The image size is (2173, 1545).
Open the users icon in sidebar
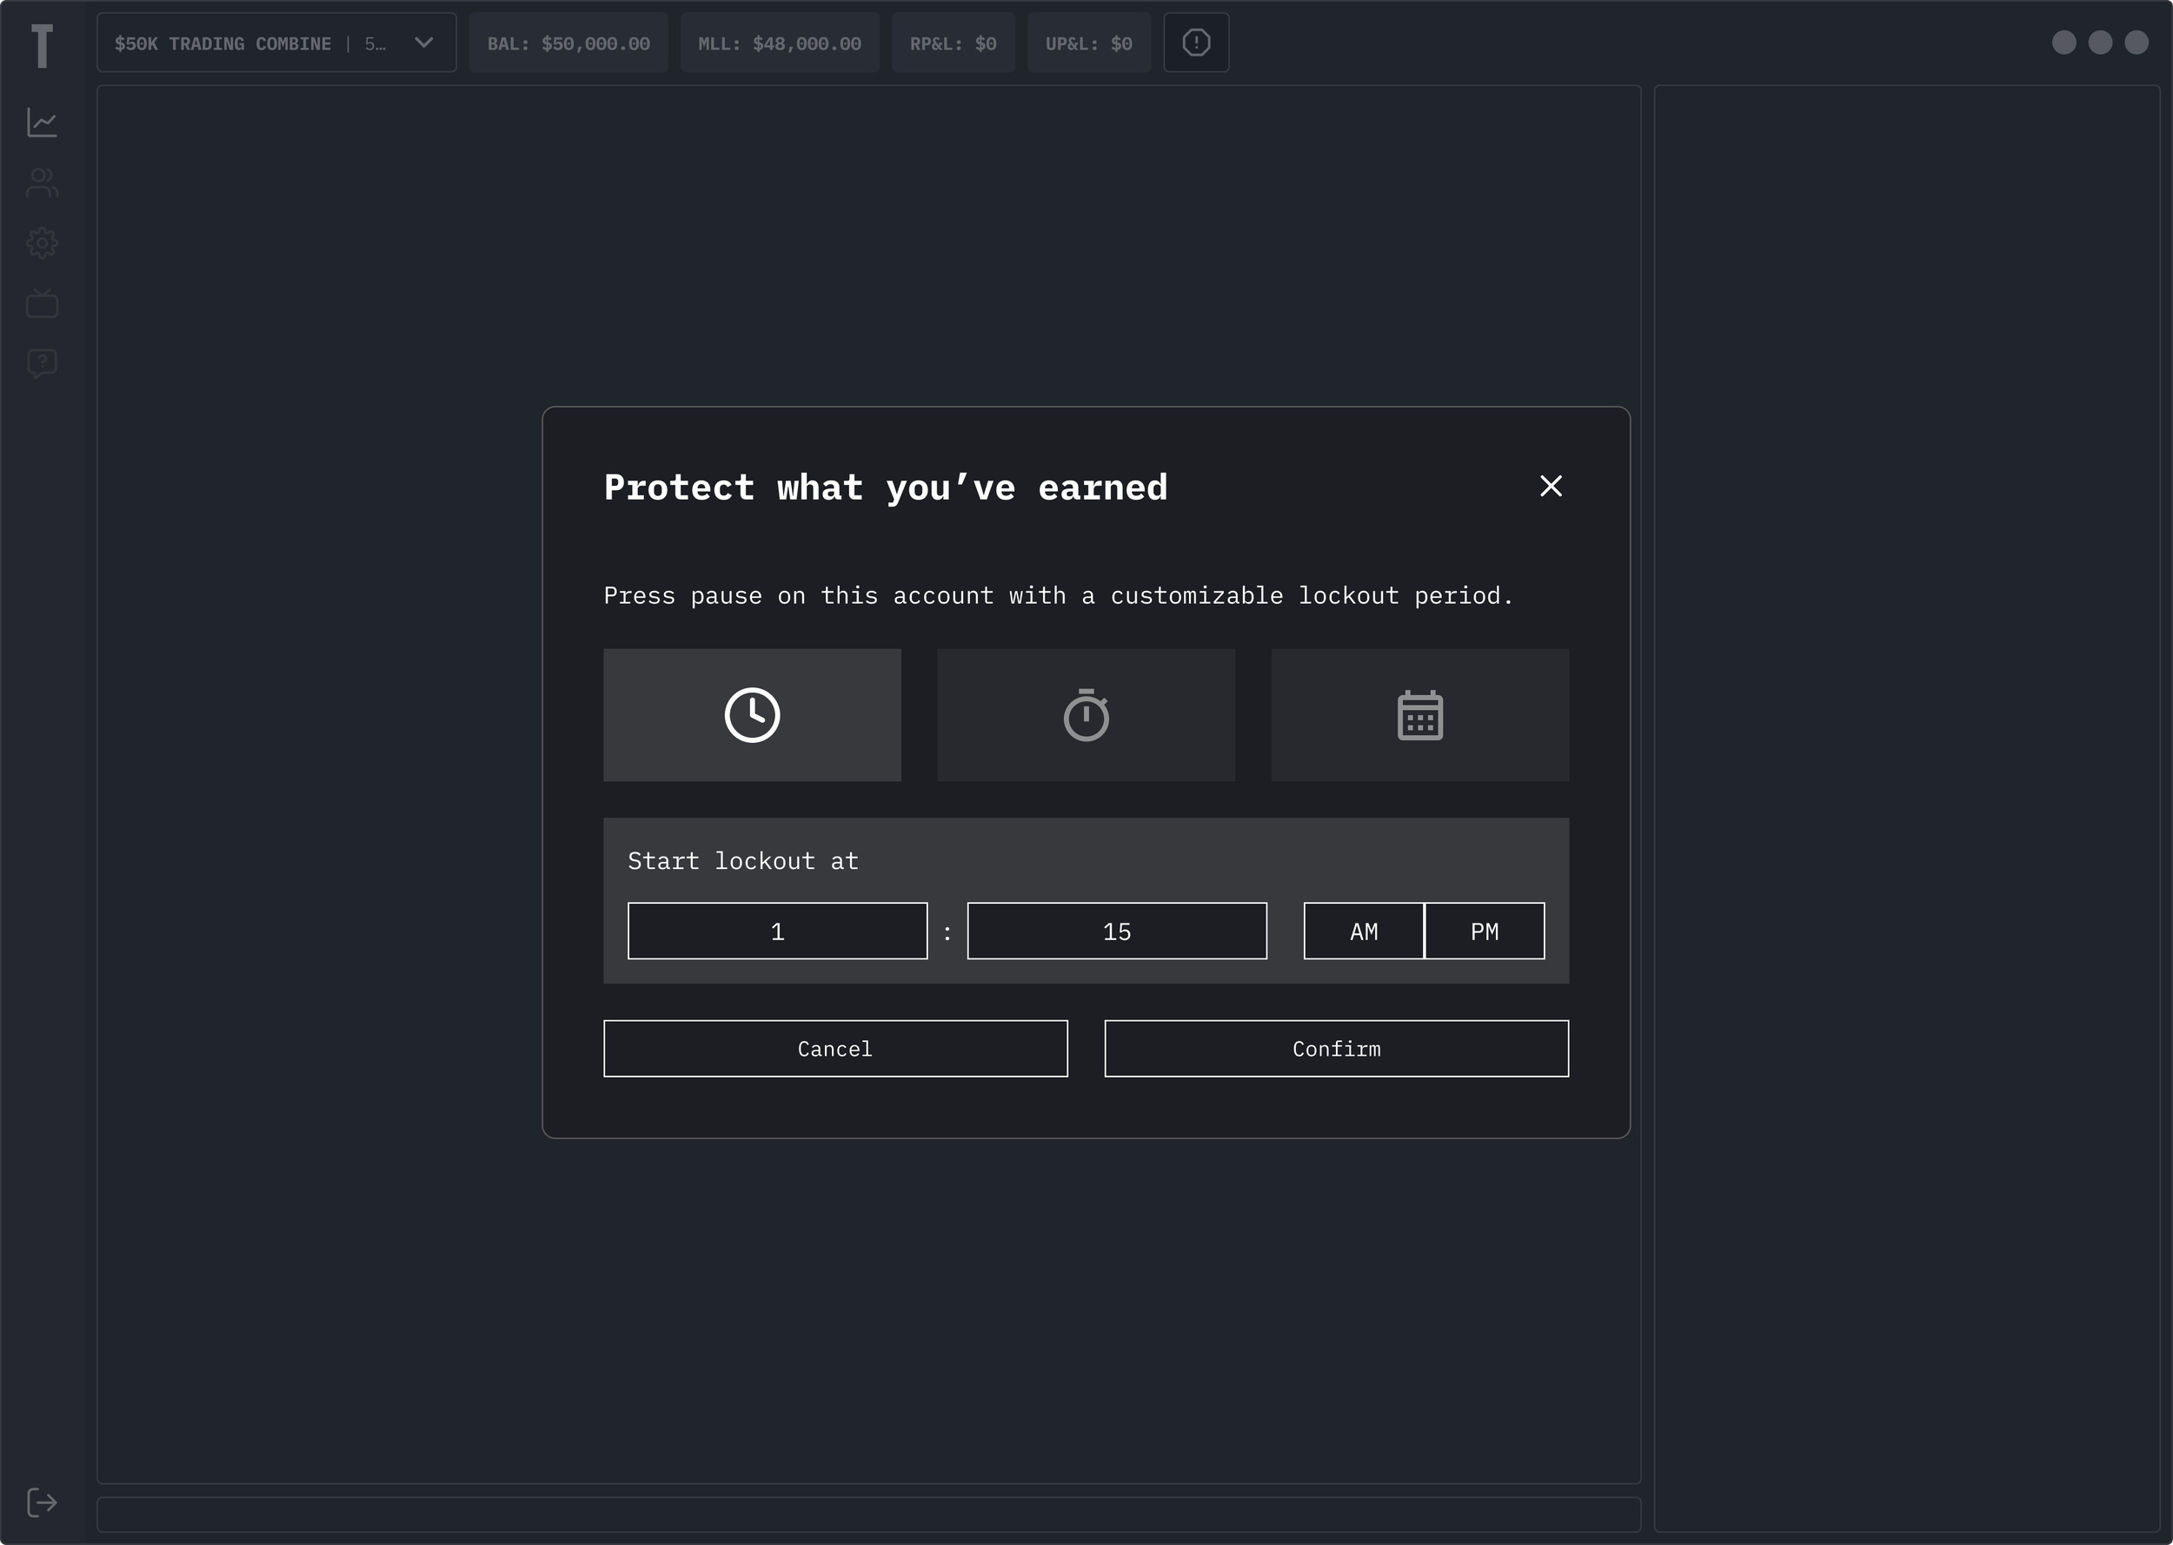(42, 182)
